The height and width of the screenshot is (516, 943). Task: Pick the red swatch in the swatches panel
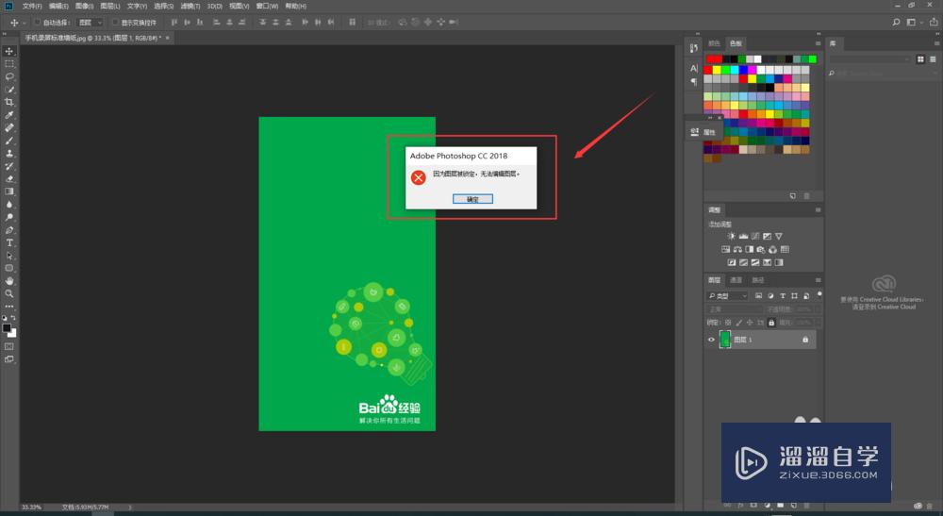712,58
